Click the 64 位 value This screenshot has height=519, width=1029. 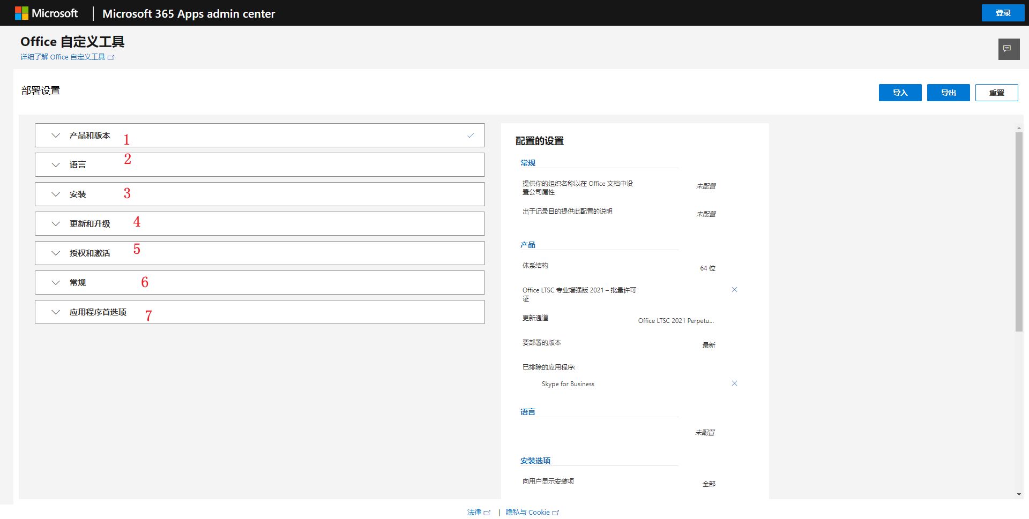click(708, 268)
